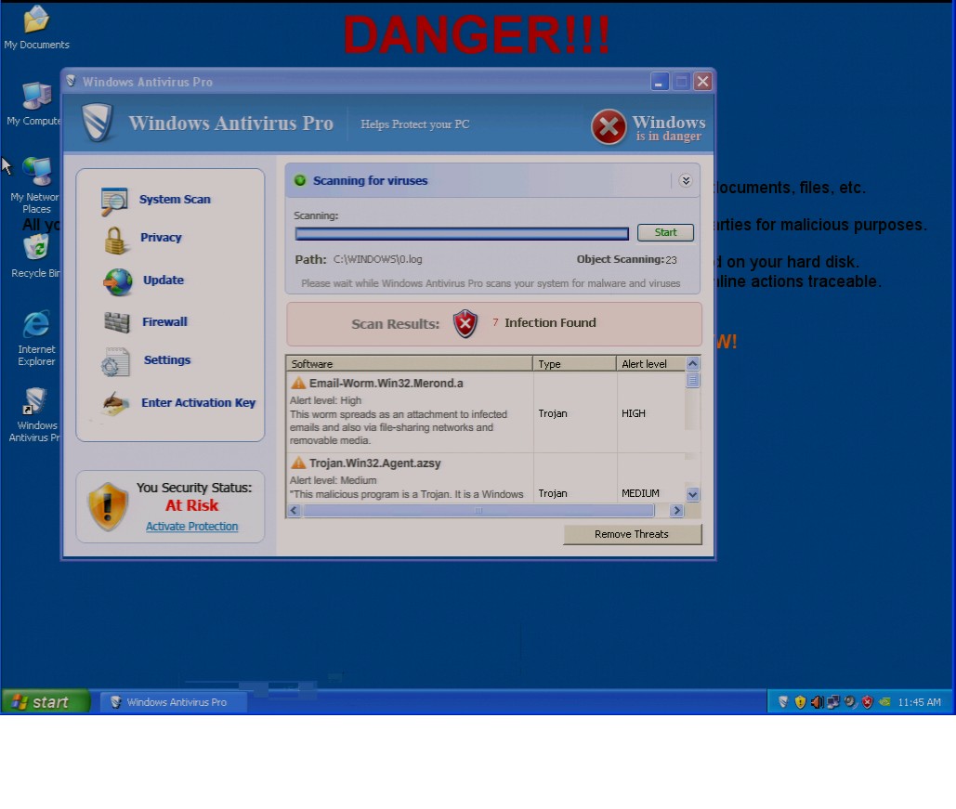The image size is (956, 809).
Task: Click the scanning progress bar
Action: [462, 233]
